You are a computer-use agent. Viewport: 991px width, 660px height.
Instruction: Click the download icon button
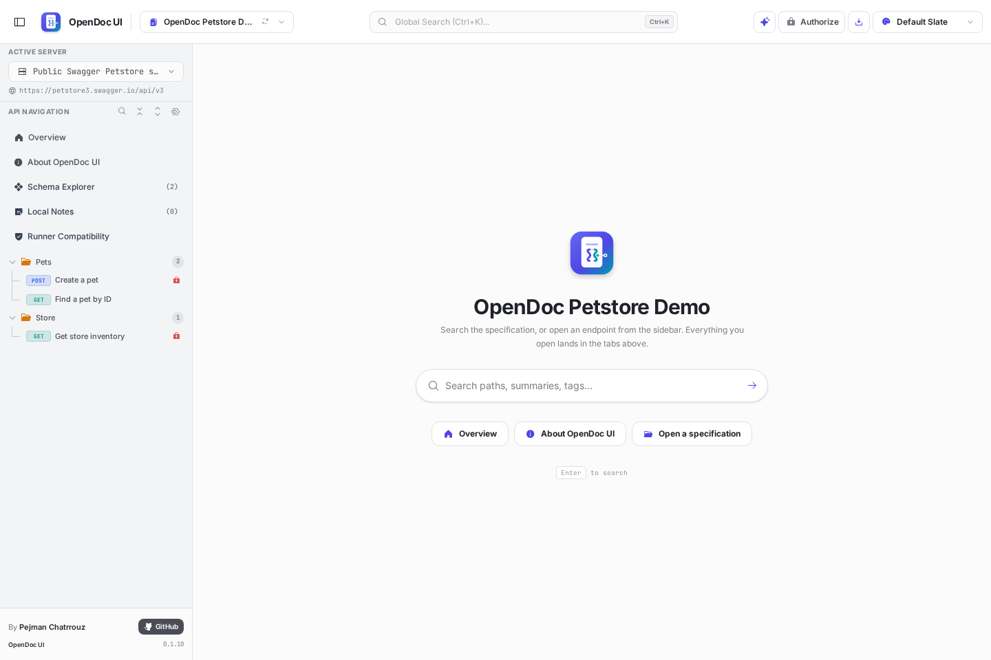(x=859, y=22)
